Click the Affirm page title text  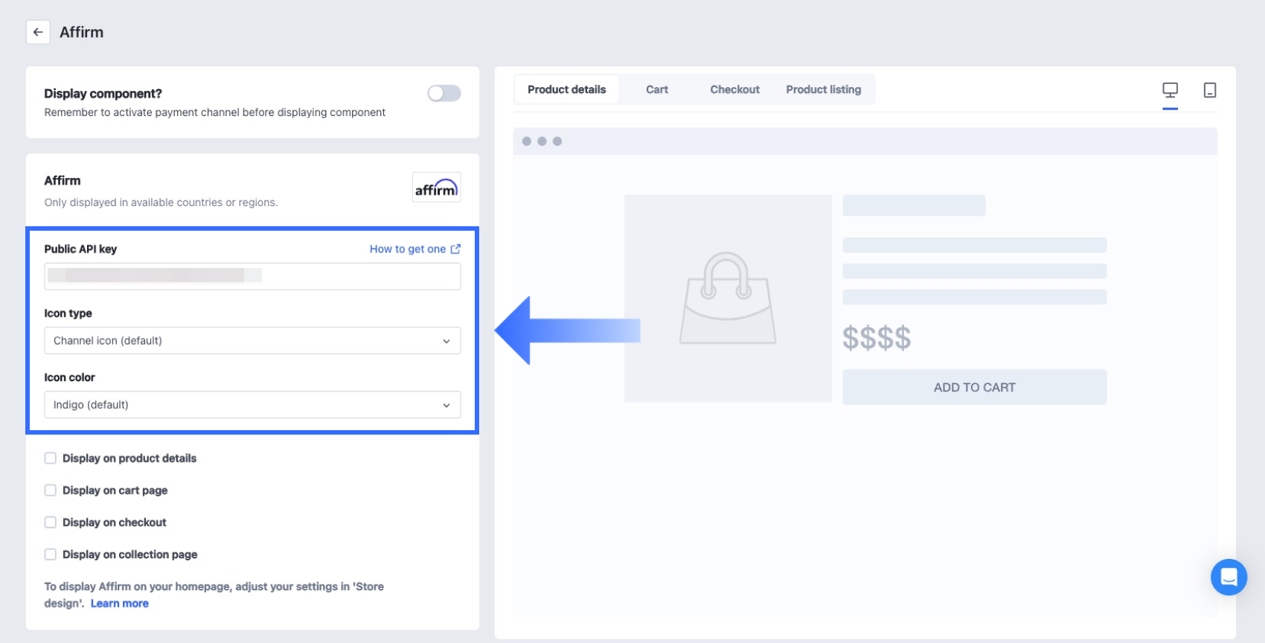click(x=82, y=32)
